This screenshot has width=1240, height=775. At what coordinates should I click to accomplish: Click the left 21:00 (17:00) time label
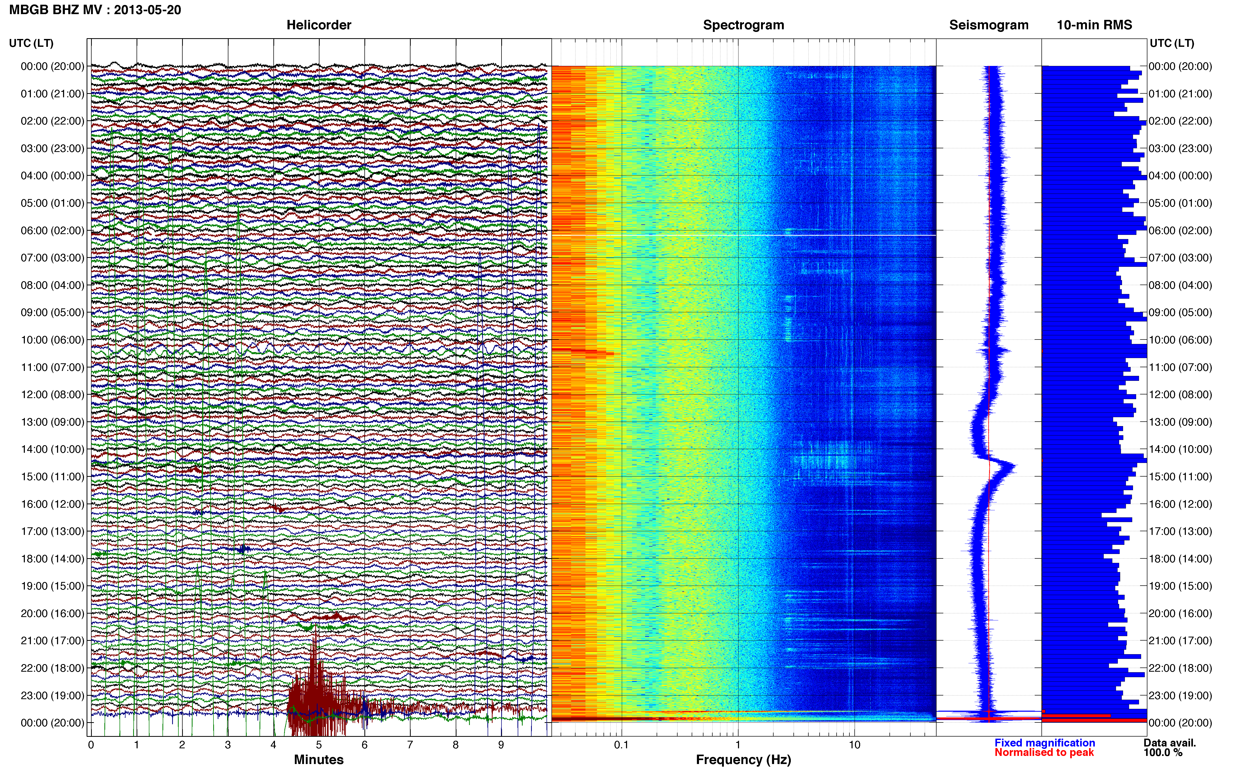pos(52,641)
